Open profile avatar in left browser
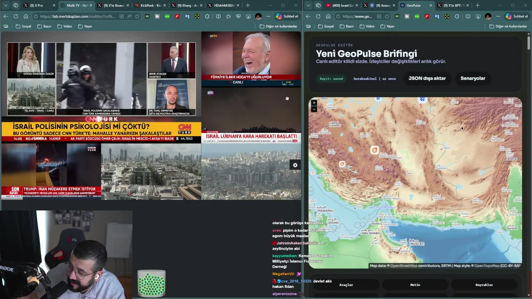Image resolution: width=532 pixels, height=299 pixels. (258, 16)
